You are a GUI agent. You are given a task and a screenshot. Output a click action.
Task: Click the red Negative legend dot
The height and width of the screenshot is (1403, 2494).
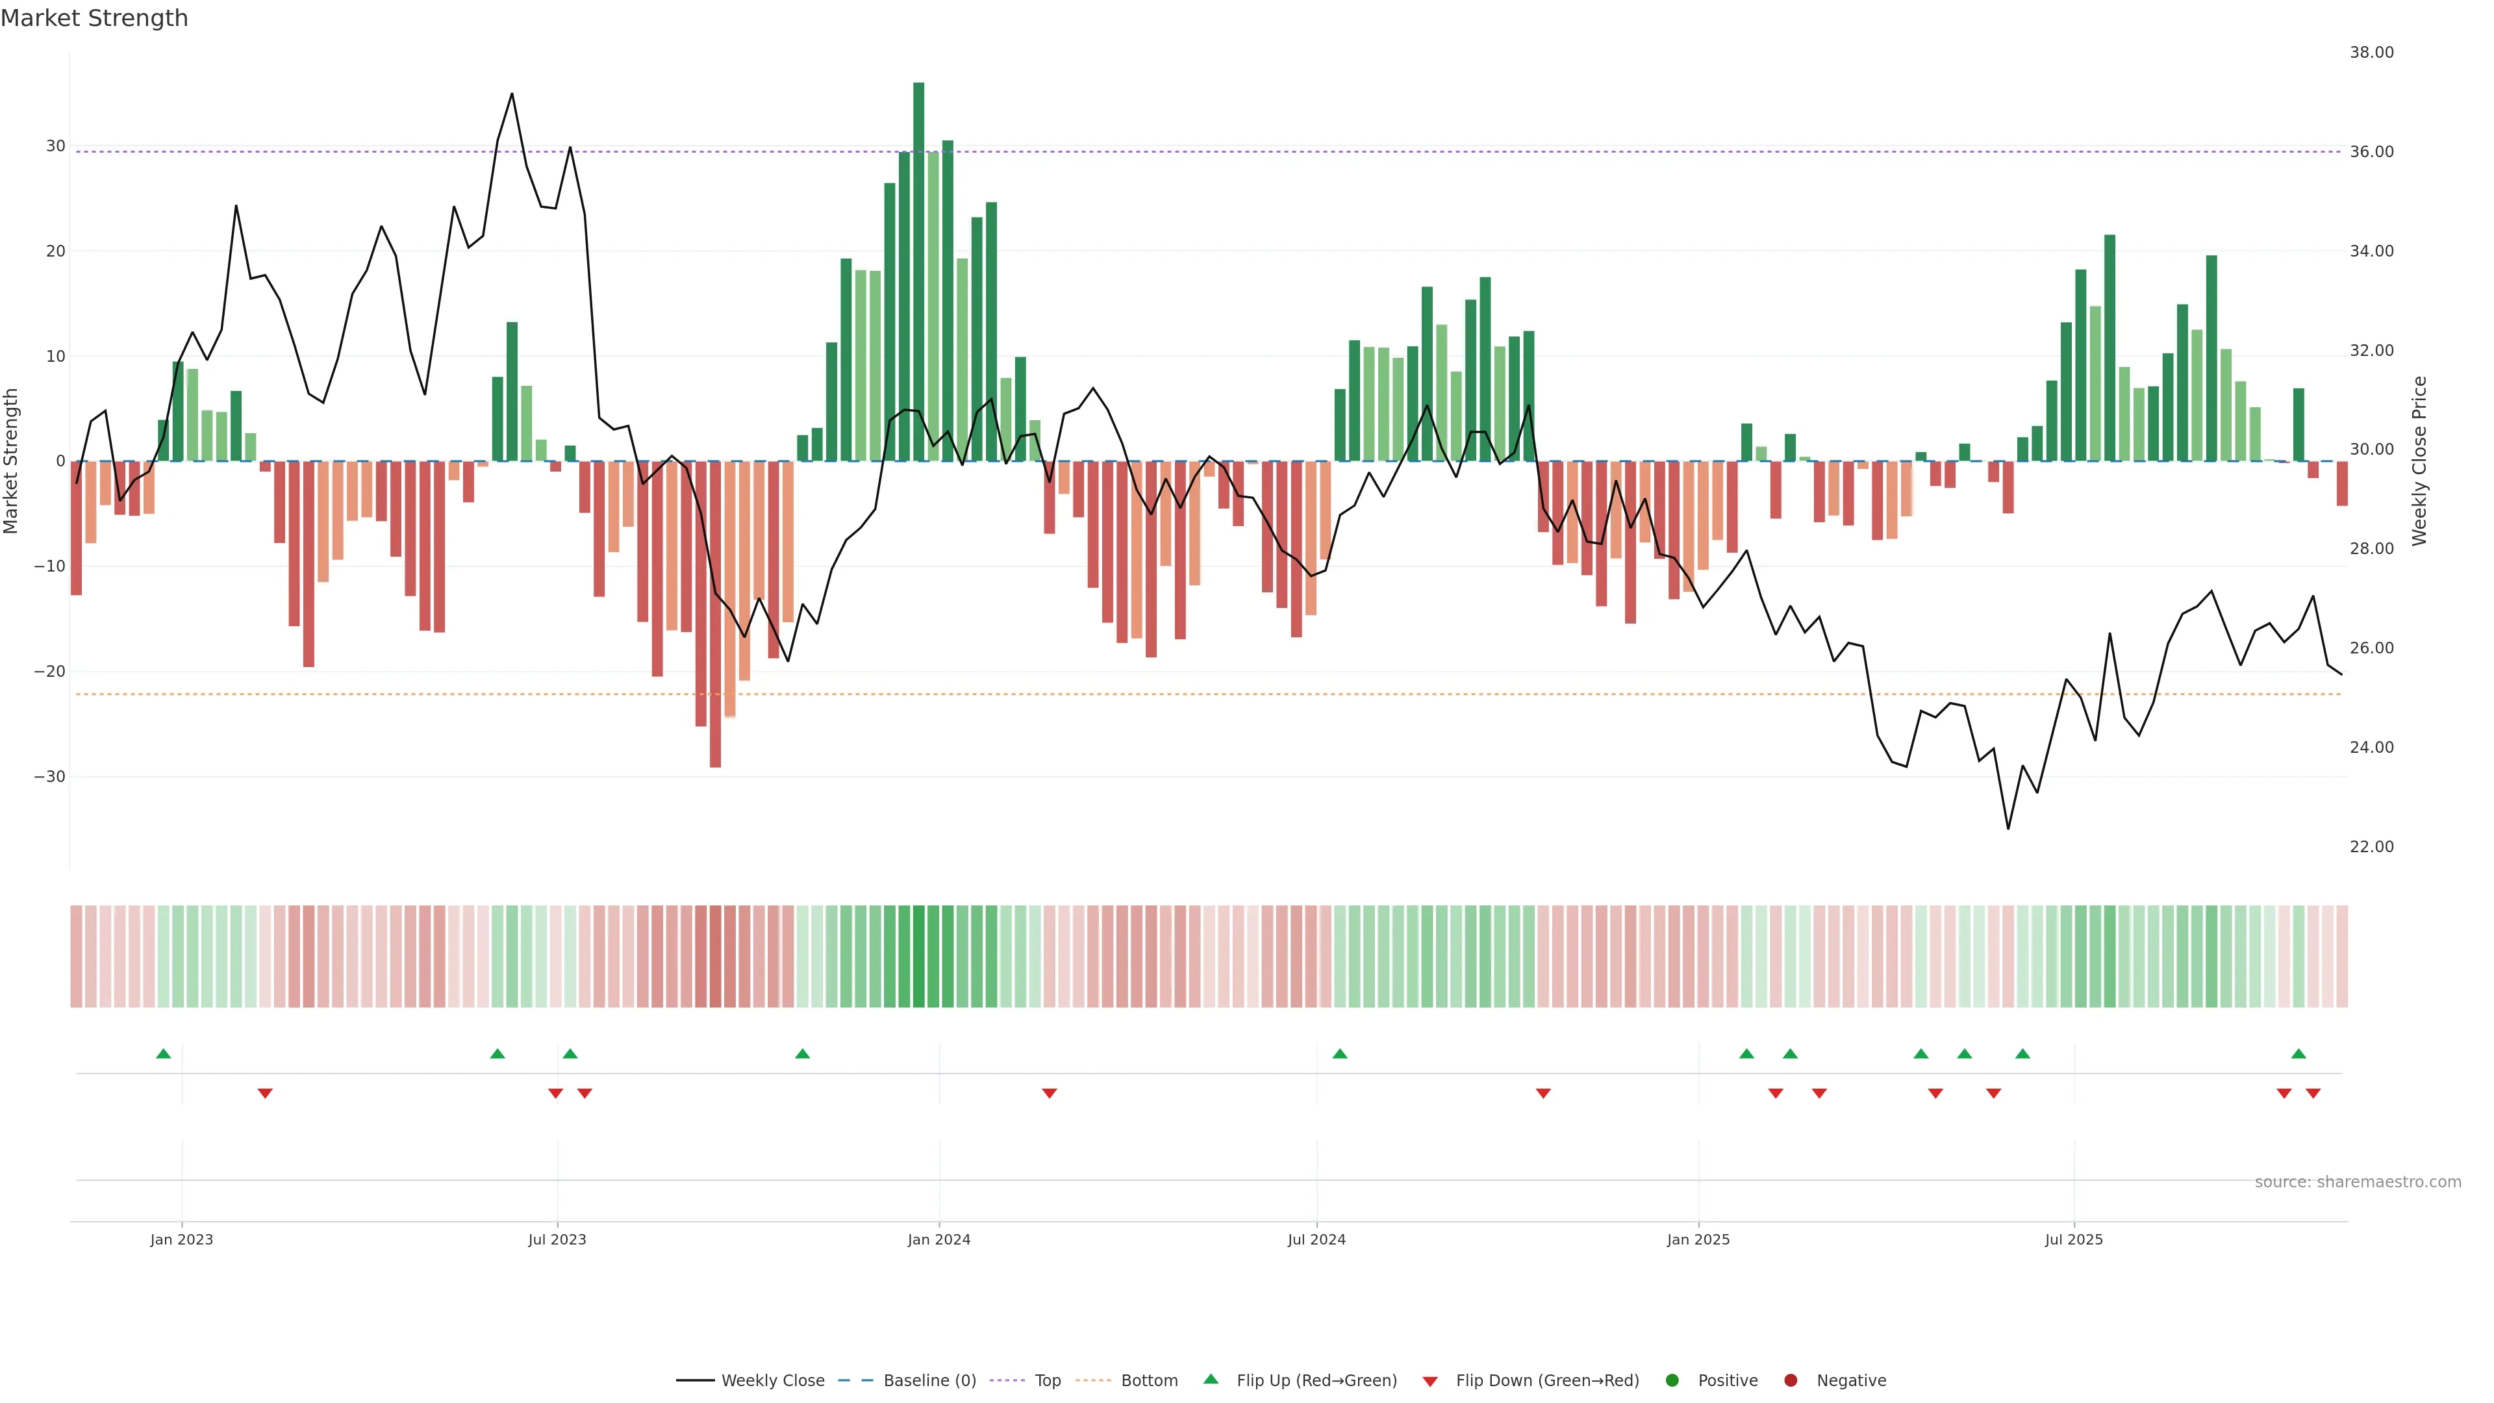1790,1380
